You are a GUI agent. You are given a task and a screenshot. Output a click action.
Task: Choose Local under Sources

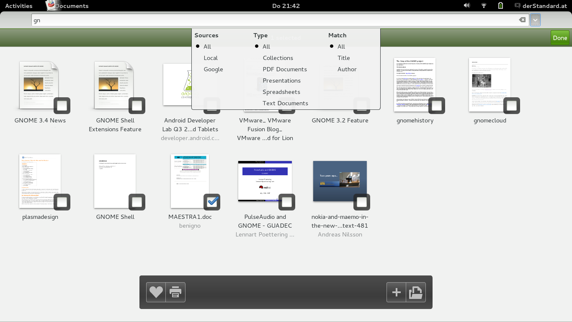211,58
